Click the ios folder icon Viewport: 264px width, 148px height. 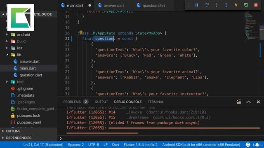pos(13,48)
